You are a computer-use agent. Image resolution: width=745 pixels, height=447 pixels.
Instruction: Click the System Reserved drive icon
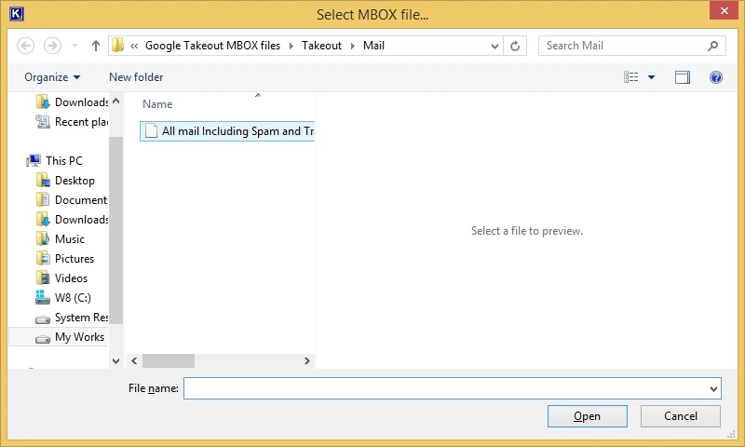click(43, 318)
